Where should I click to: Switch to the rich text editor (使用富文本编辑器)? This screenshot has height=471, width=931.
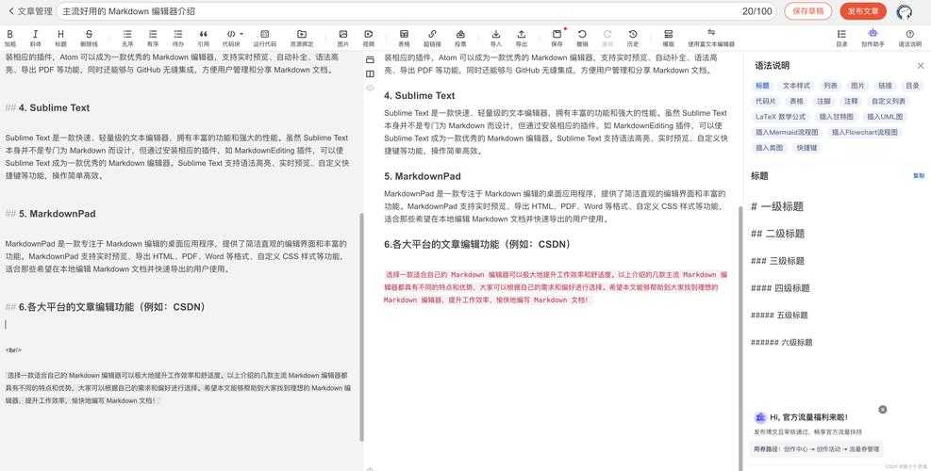tap(711, 38)
